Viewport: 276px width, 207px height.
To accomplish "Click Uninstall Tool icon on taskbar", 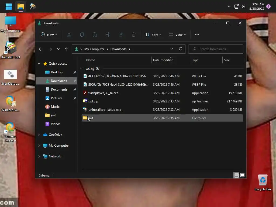I will tap(33, 6).
